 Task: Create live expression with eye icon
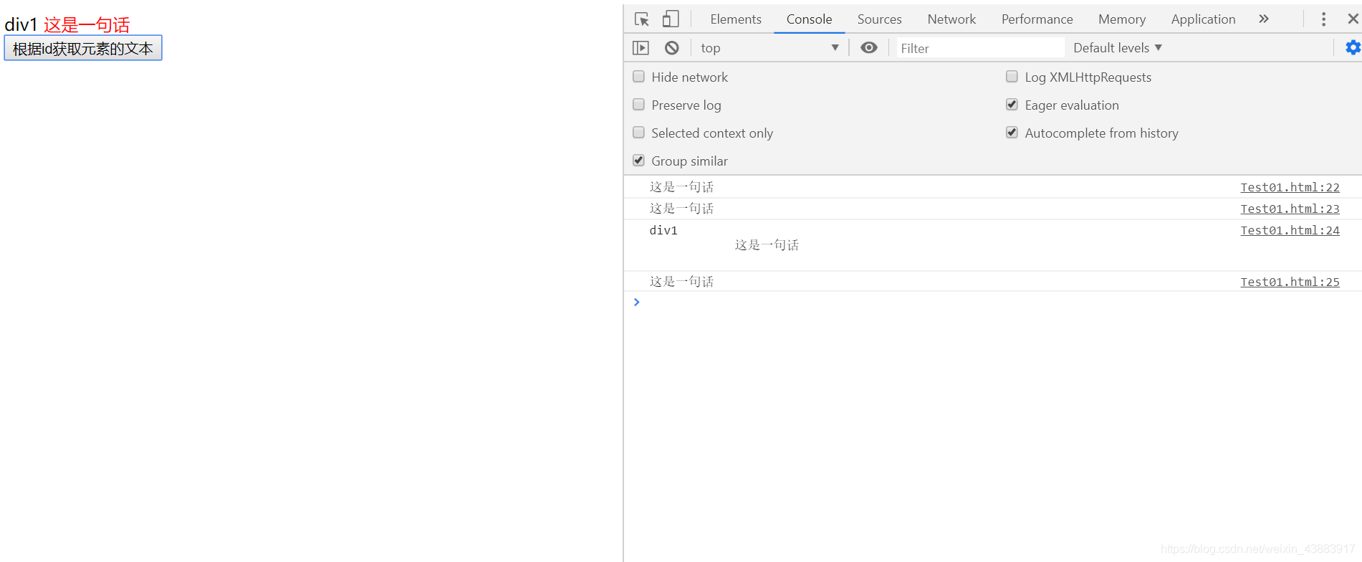tap(868, 48)
